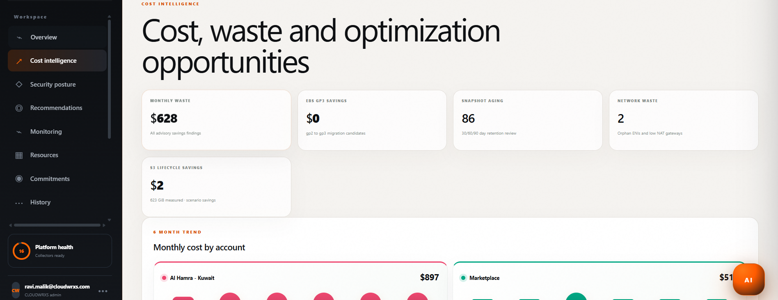Click the Recommendations circle icon
Viewport: 778px width, 300px height.
(x=19, y=108)
